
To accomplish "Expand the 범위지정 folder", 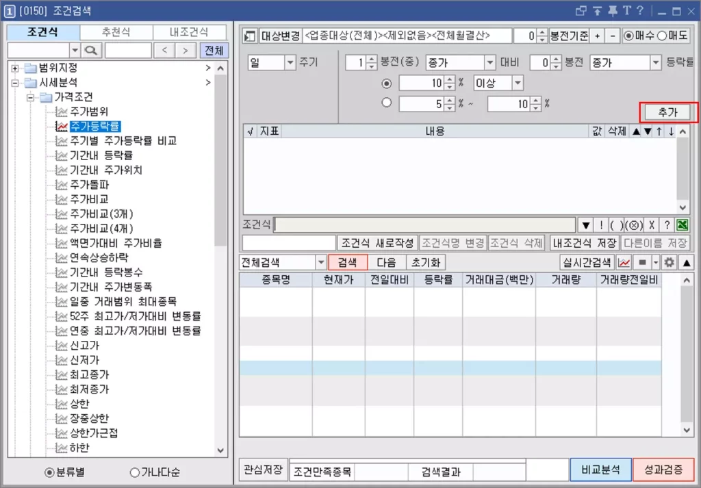I will tap(15, 68).
